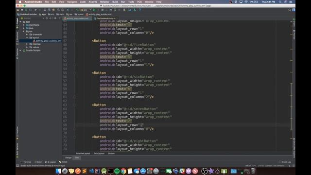Click the Help question mark toolbar icon
Viewport: 311px width, 175px height.
(x=140, y=10)
